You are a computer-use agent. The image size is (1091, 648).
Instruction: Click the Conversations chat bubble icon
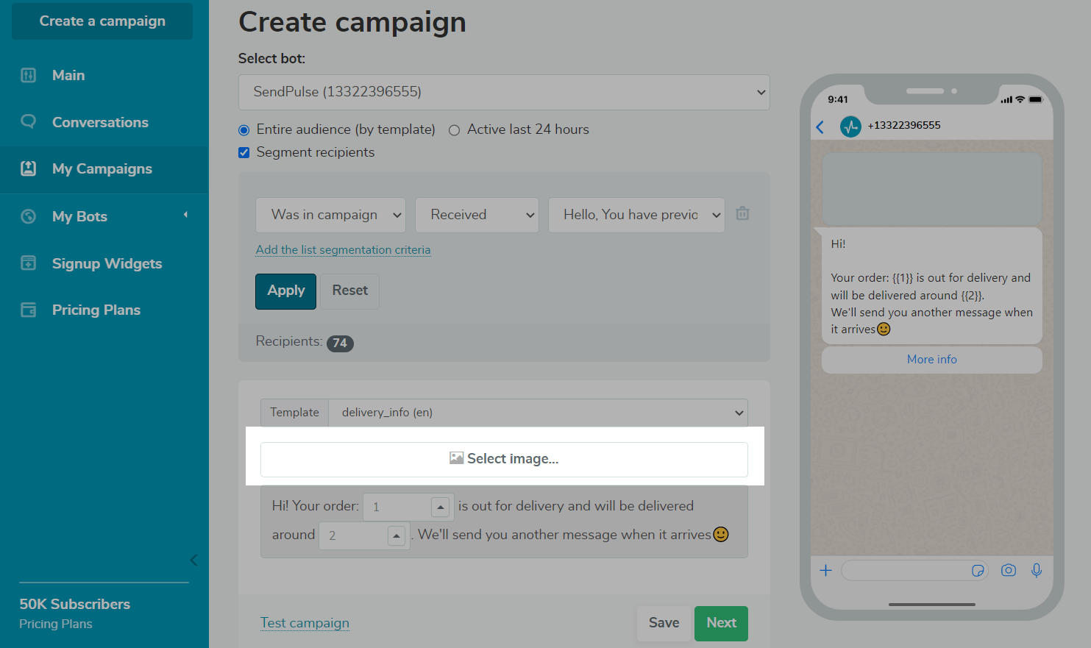pyautogui.click(x=28, y=121)
